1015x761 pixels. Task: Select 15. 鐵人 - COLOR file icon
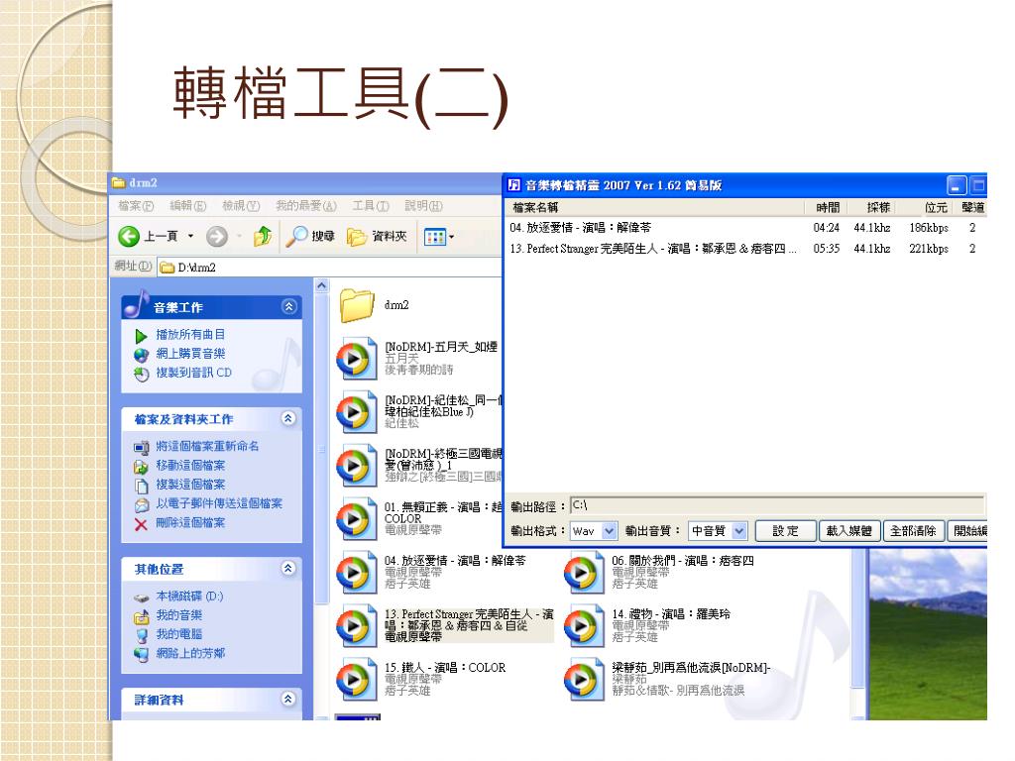coord(356,680)
